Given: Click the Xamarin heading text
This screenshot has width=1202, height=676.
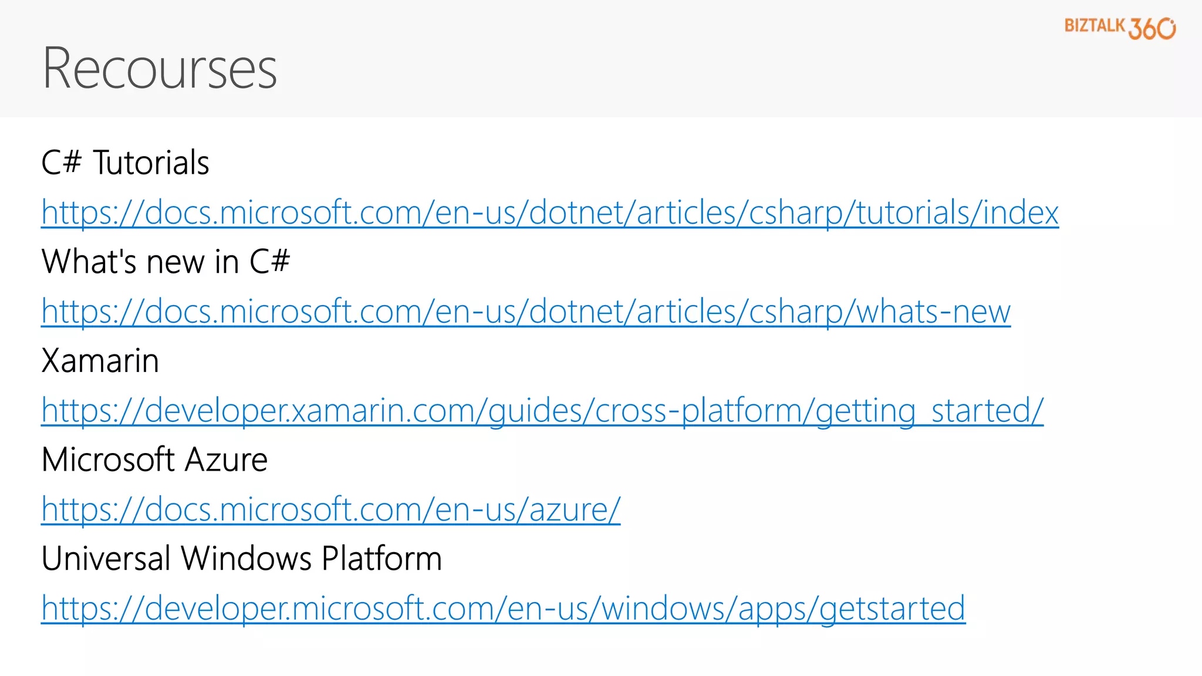Looking at the screenshot, I should pyautogui.click(x=100, y=360).
